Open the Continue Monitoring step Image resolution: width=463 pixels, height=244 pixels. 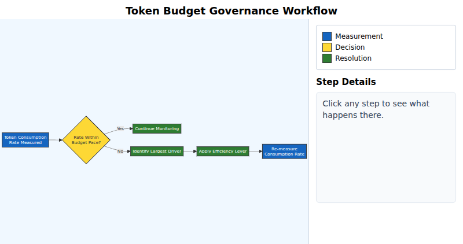[x=157, y=128]
